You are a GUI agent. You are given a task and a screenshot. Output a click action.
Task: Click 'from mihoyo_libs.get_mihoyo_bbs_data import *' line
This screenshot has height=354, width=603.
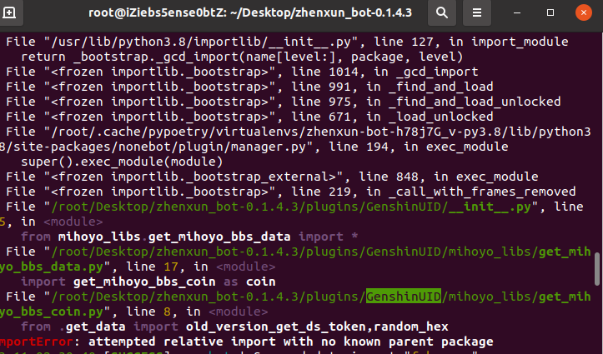point(189,237)
